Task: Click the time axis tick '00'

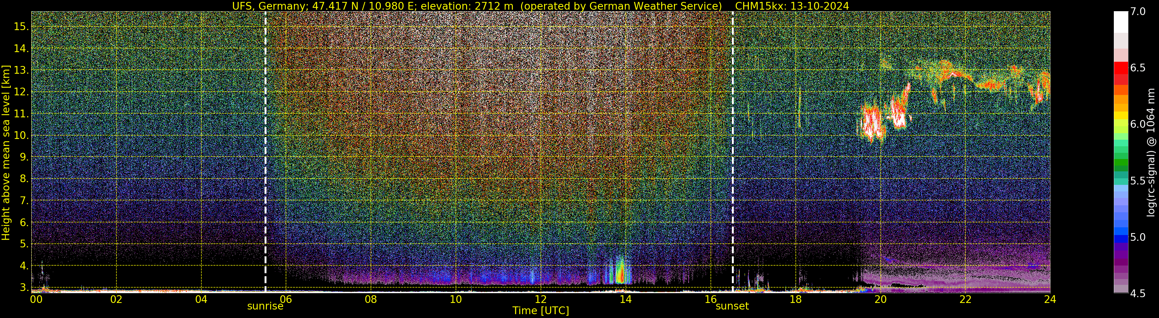Action: (36, 299)
